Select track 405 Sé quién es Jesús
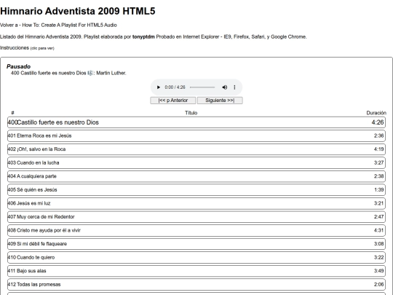The image size is (393, 295). pos(196,190)
